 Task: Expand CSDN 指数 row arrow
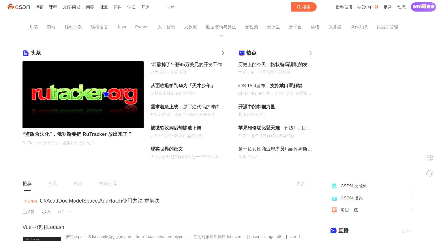[411, 198]
